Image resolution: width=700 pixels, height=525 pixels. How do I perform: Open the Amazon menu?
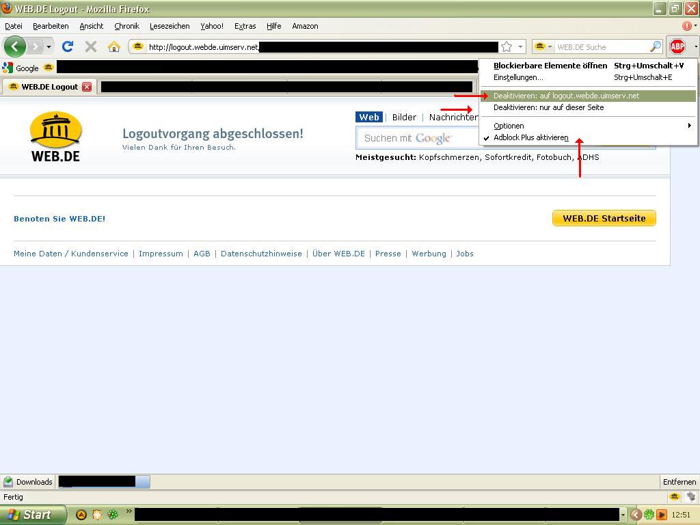[x=305, y=26]
